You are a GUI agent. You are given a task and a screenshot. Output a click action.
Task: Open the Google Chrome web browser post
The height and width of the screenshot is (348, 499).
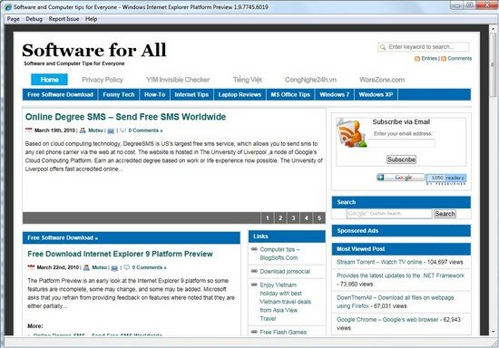click(x=388, y=320)
